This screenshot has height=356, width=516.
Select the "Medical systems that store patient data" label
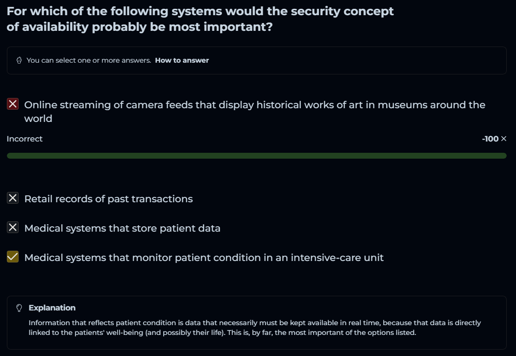[x=122, y=228]
